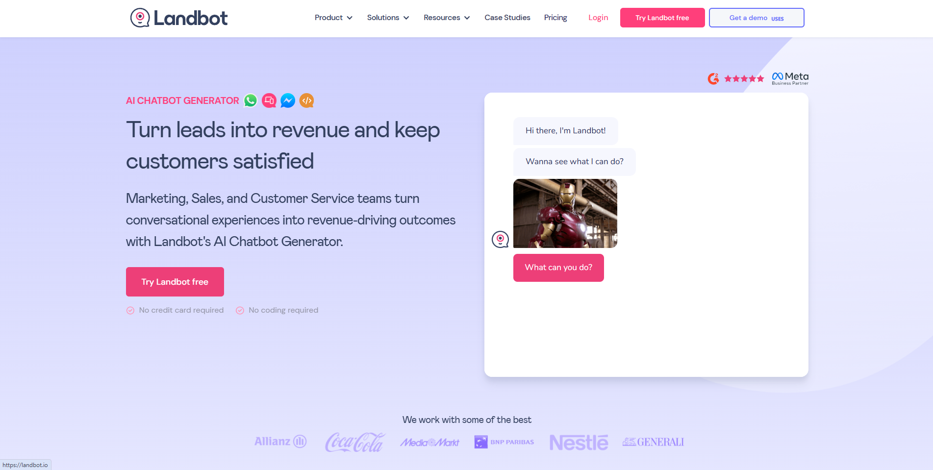
Task: Click the Get a demo button
Action: coord(756,18)
